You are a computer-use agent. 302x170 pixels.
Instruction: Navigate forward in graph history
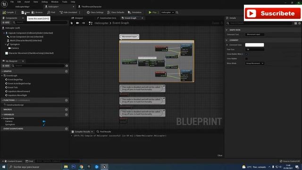point(84,23)
